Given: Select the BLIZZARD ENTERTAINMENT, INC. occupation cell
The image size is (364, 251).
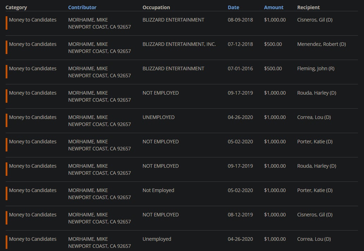Looking at the screenshot, I should click(x=179, y=44).
